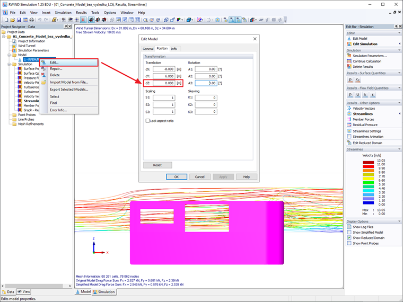
Task: Show Residual Pressure result
Action: coord(365,125)
